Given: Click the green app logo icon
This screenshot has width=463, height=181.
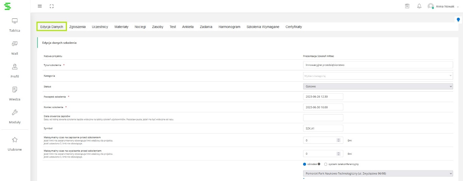Looking at the screenshot, I should pyautogui.click(x=7, y=6).
